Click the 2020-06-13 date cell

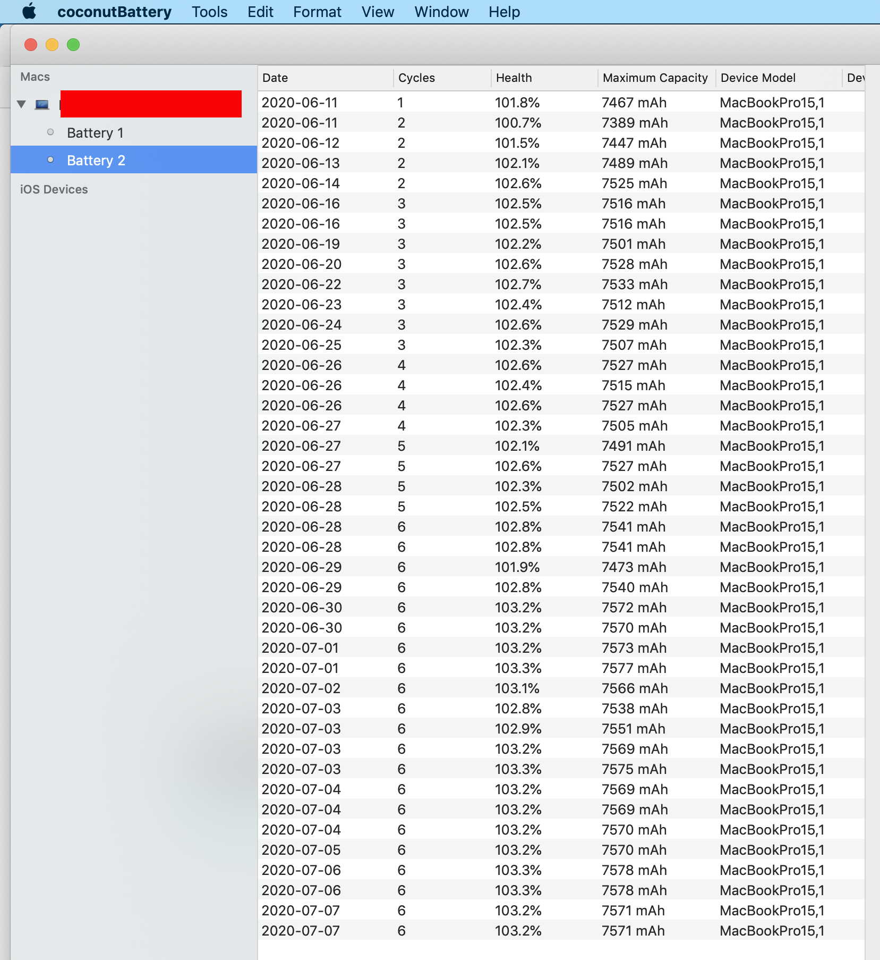300,163
